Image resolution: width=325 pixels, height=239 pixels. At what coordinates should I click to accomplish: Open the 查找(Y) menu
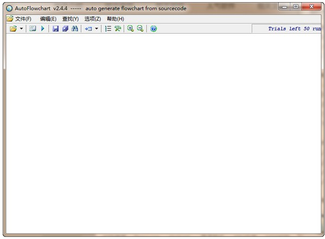(x=70, y=19)
